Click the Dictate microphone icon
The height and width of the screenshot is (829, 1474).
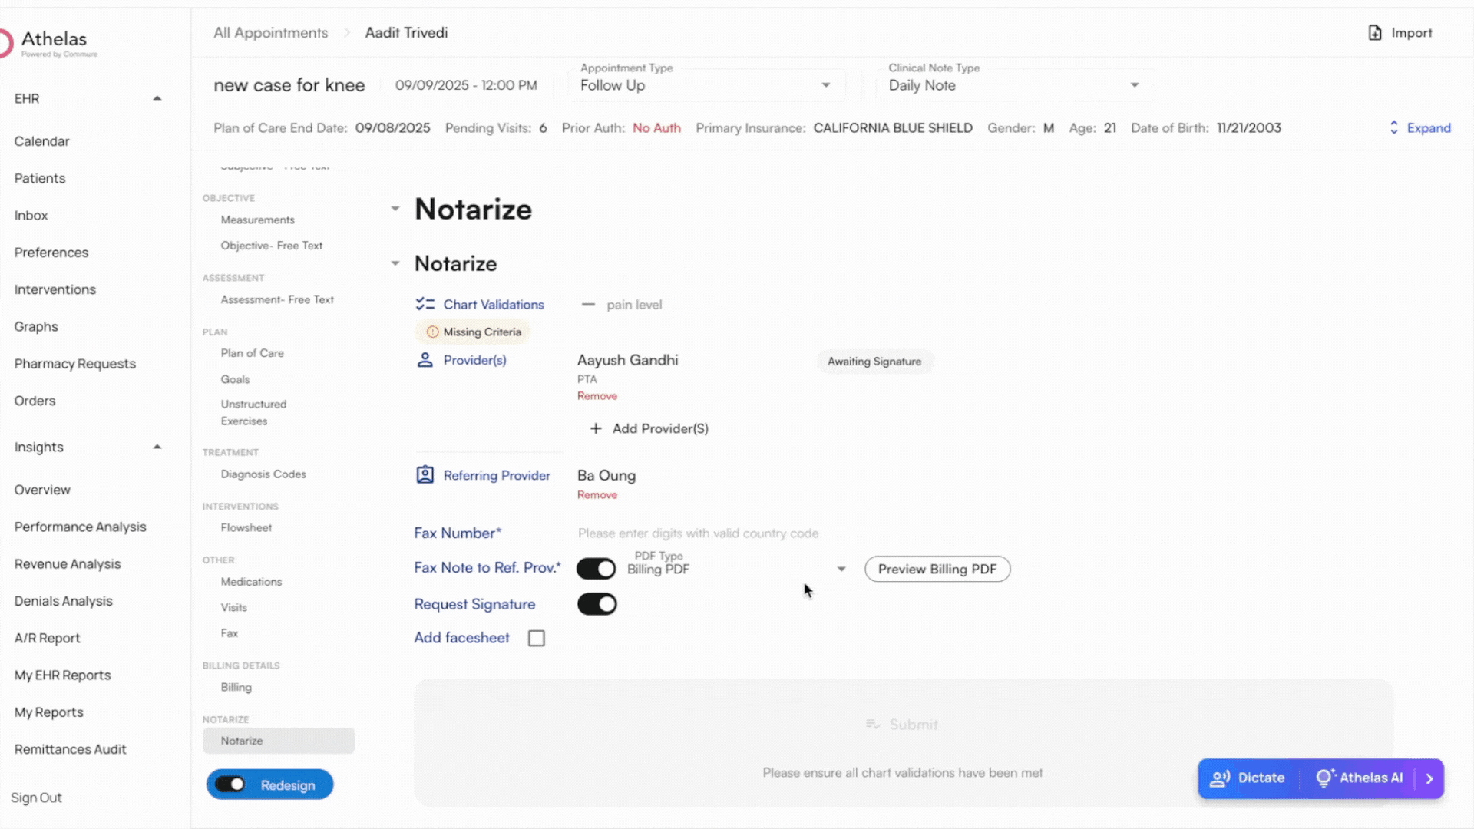point(1220,778)
